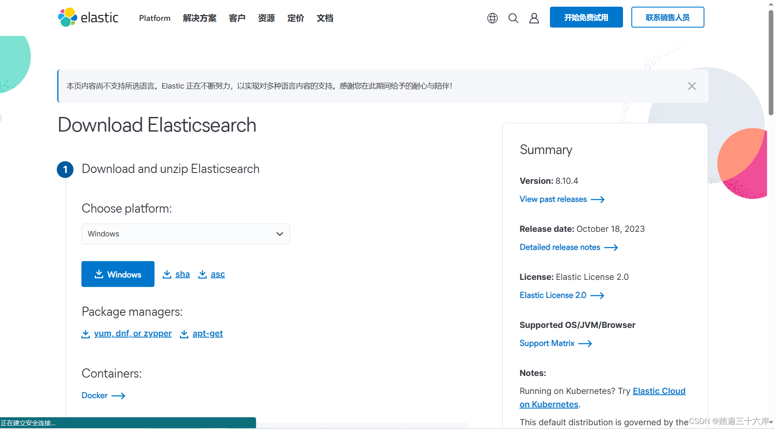Open the yum, dnf, or zypper link
The image size is (775, 429).
point(133,333)
